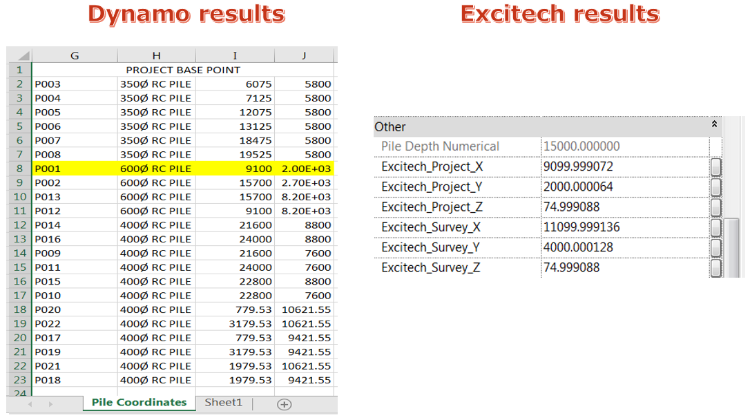Select column G header
Image resolution: width=750 pixels, height=420 pixels.
click(x=75, y=55)
